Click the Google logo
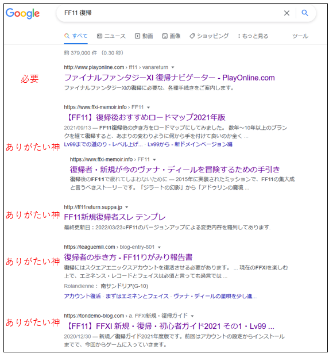Image resolution: width=329 pixels, height=361 pixels. (22, 13)
